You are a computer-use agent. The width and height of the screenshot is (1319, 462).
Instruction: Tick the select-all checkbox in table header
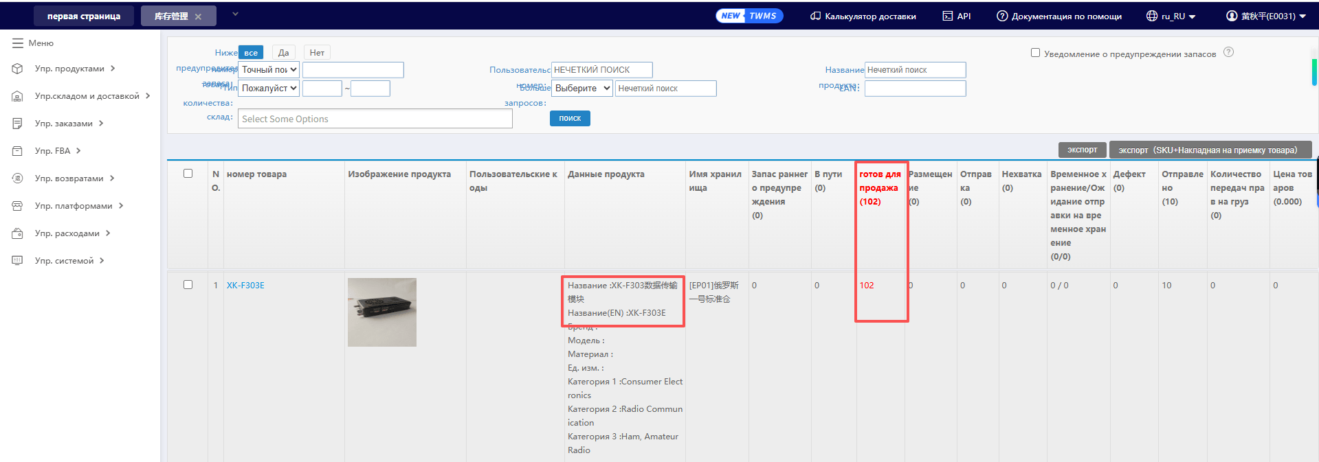point(188,174)
